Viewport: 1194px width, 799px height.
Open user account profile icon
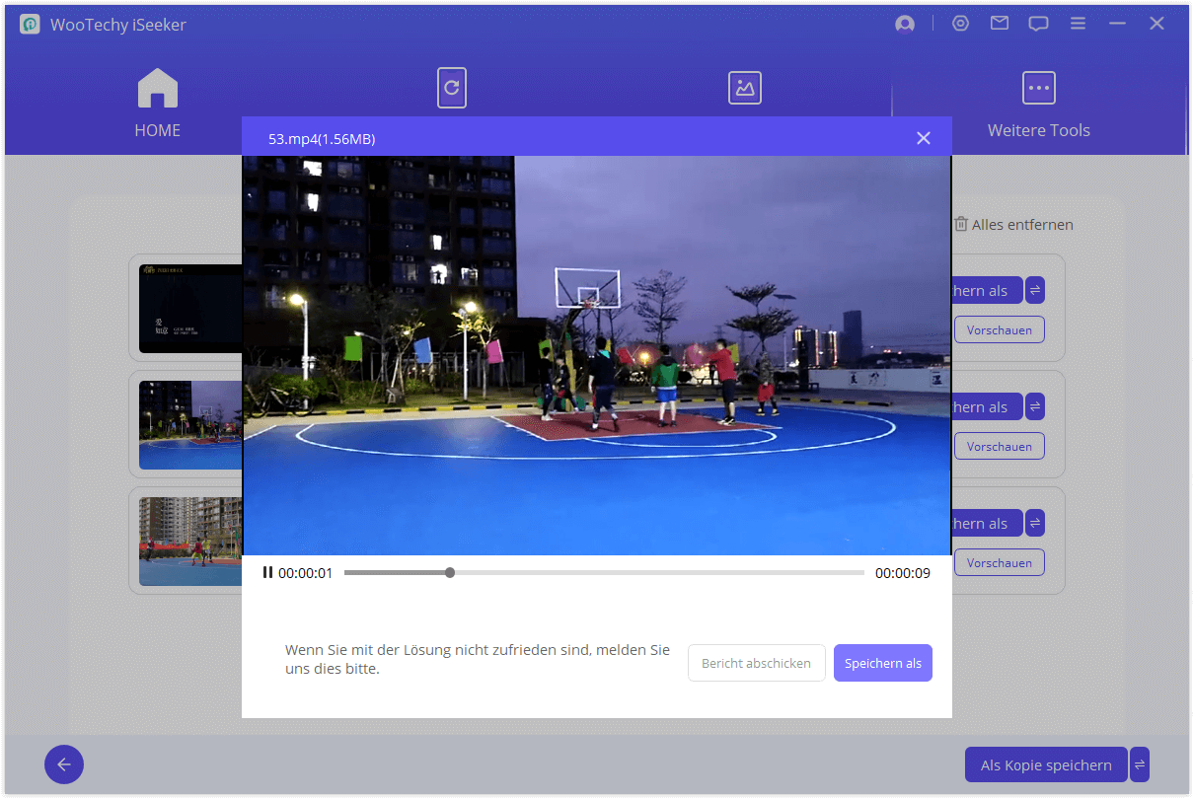coord(904,25)
